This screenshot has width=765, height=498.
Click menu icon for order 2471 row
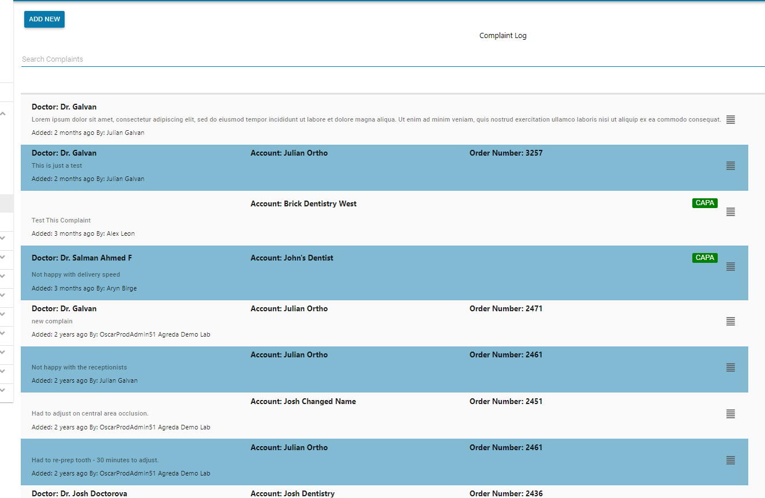click(x=730, y=322)
